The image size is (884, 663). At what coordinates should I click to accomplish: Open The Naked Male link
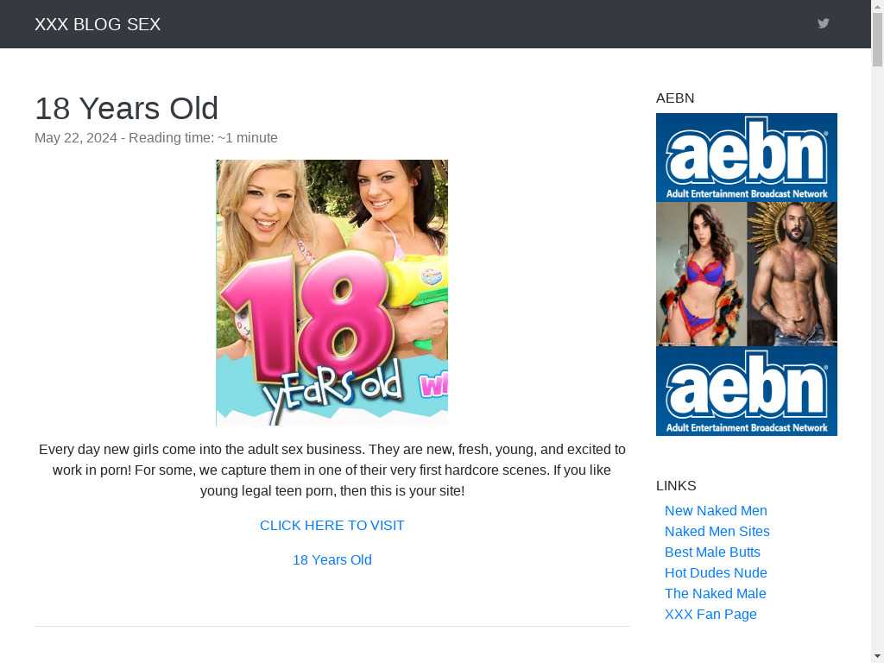[x=716, y=594]
